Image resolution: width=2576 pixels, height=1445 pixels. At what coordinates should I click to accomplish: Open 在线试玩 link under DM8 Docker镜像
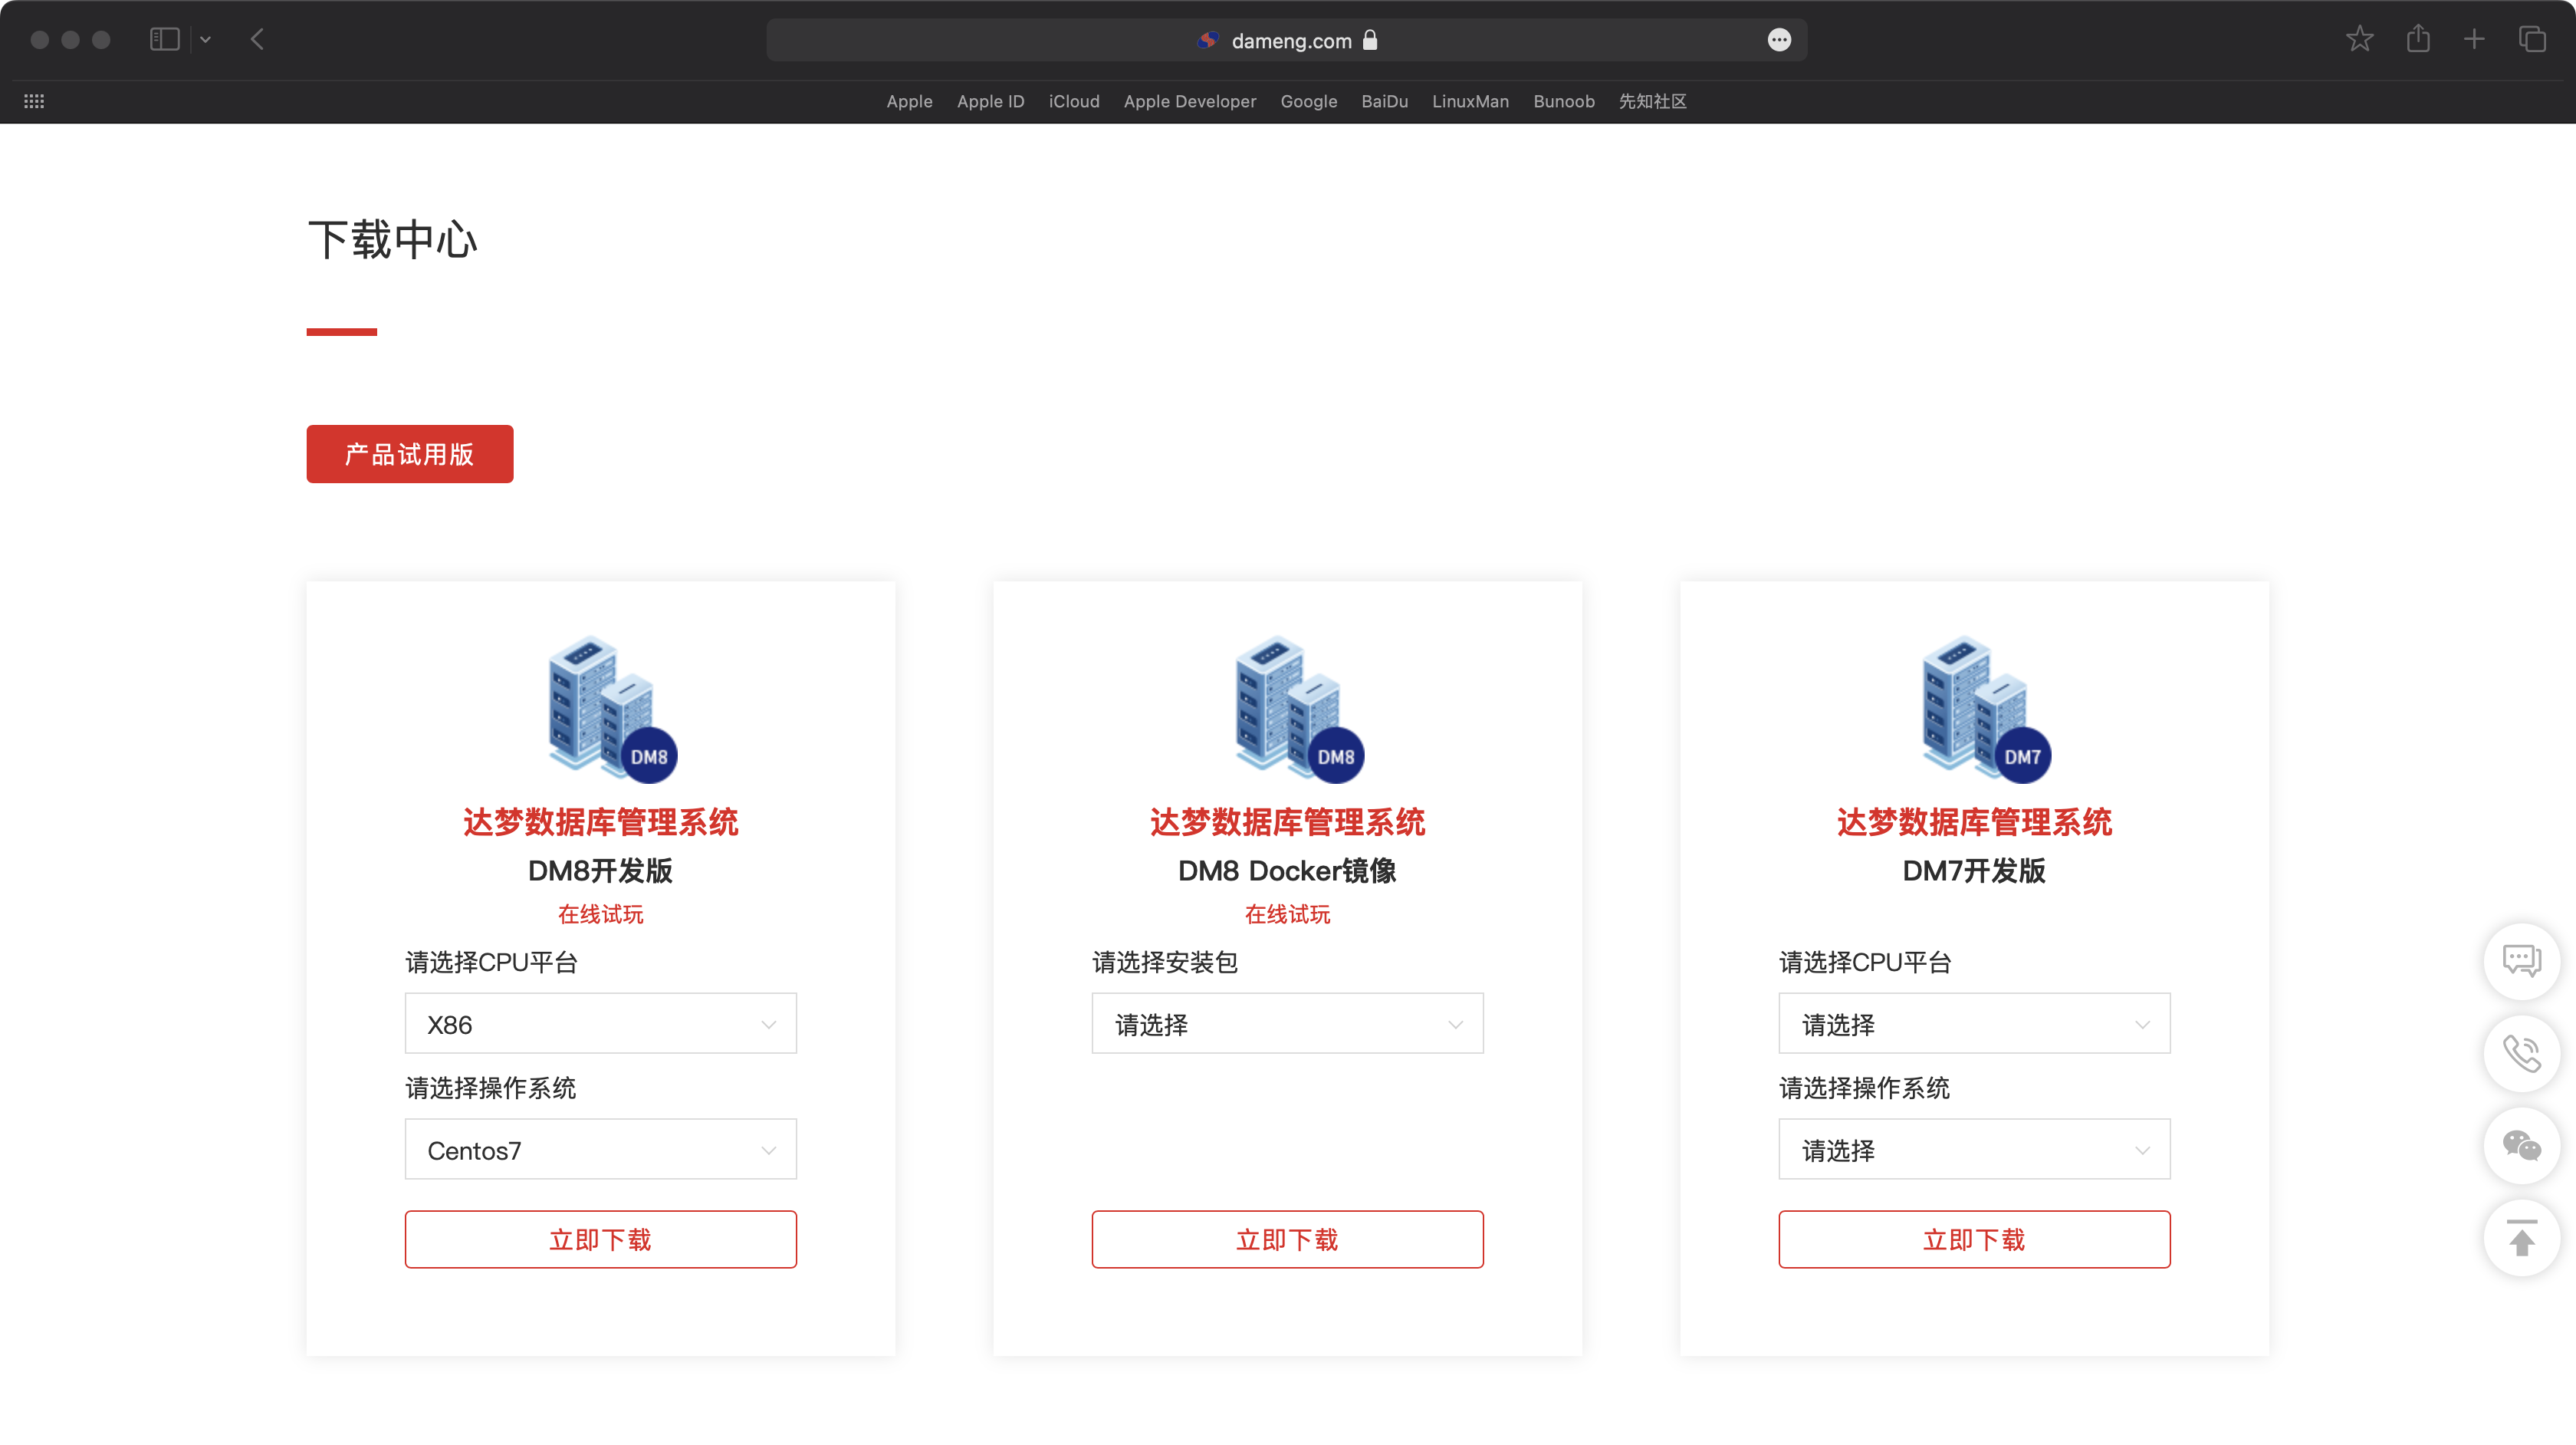(1287, 913)
